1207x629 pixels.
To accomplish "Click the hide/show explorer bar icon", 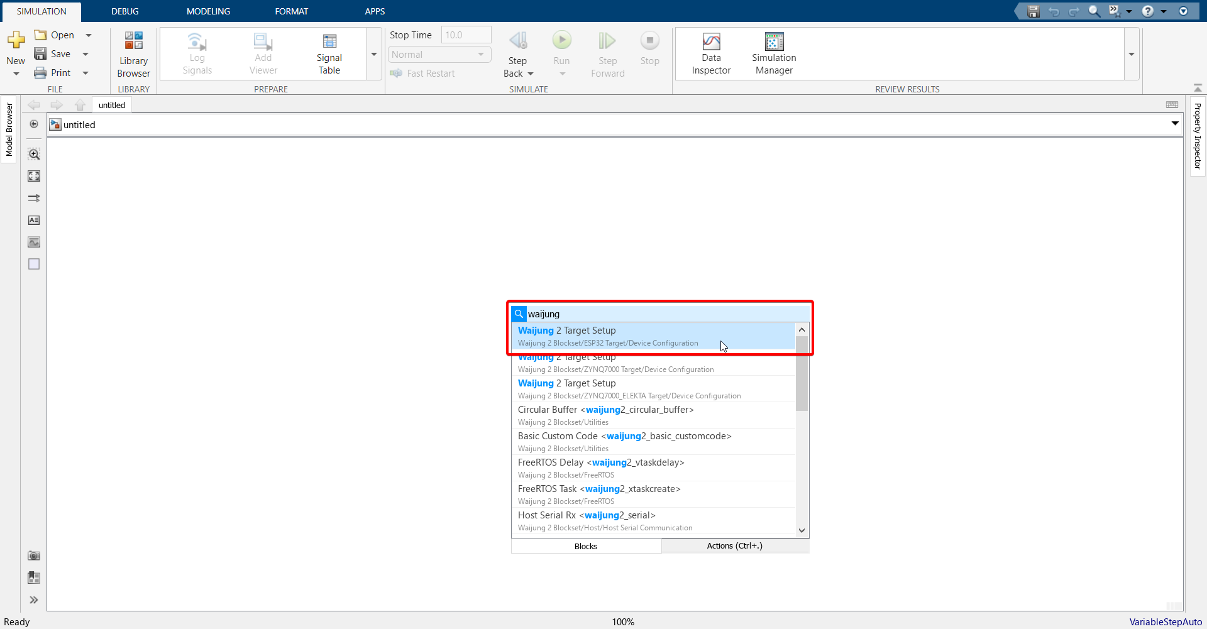I will pyautogui.click(x=34, y=124).
